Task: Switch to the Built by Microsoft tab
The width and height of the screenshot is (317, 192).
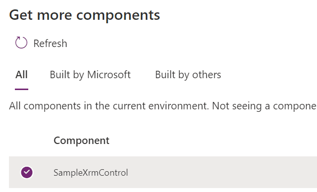Action: coord(90,75)
